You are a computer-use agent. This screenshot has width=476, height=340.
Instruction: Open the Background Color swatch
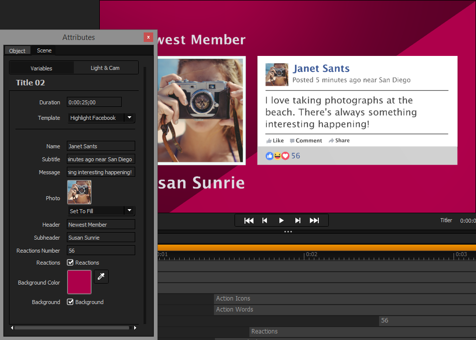click(x=79, y=282)
